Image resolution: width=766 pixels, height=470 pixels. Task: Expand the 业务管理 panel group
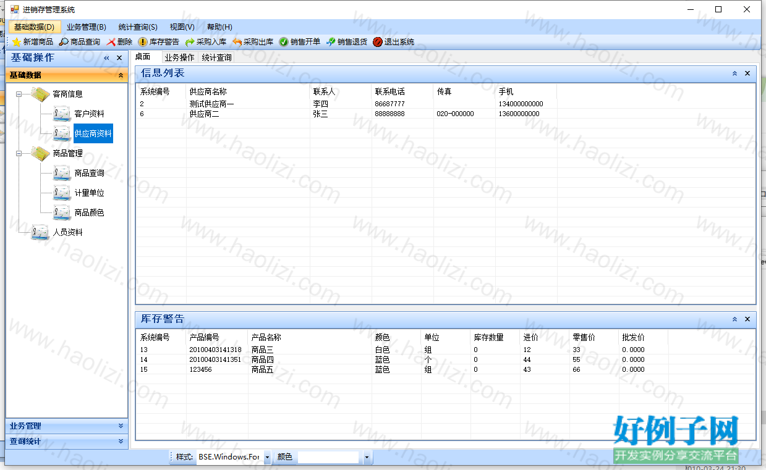(121, 426)
